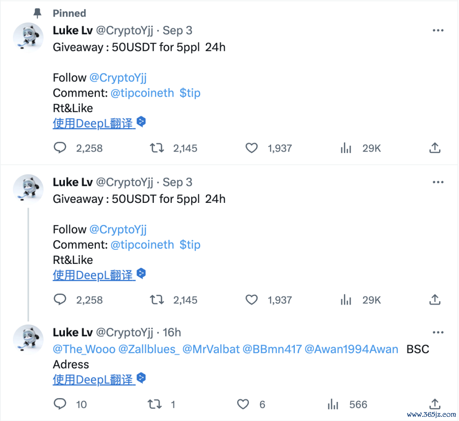The height and width of the screenshot is (421, 459).
Task: View analytics showing 566 views
Action: [333, 404]
